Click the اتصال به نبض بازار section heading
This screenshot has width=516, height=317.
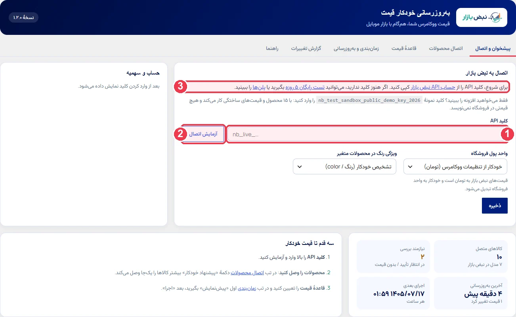click(x=487, y=73)
